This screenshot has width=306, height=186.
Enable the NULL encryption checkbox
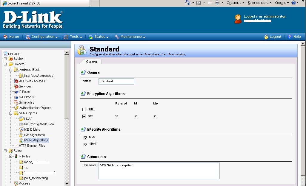pyautogui.click(x=84, y=109)
